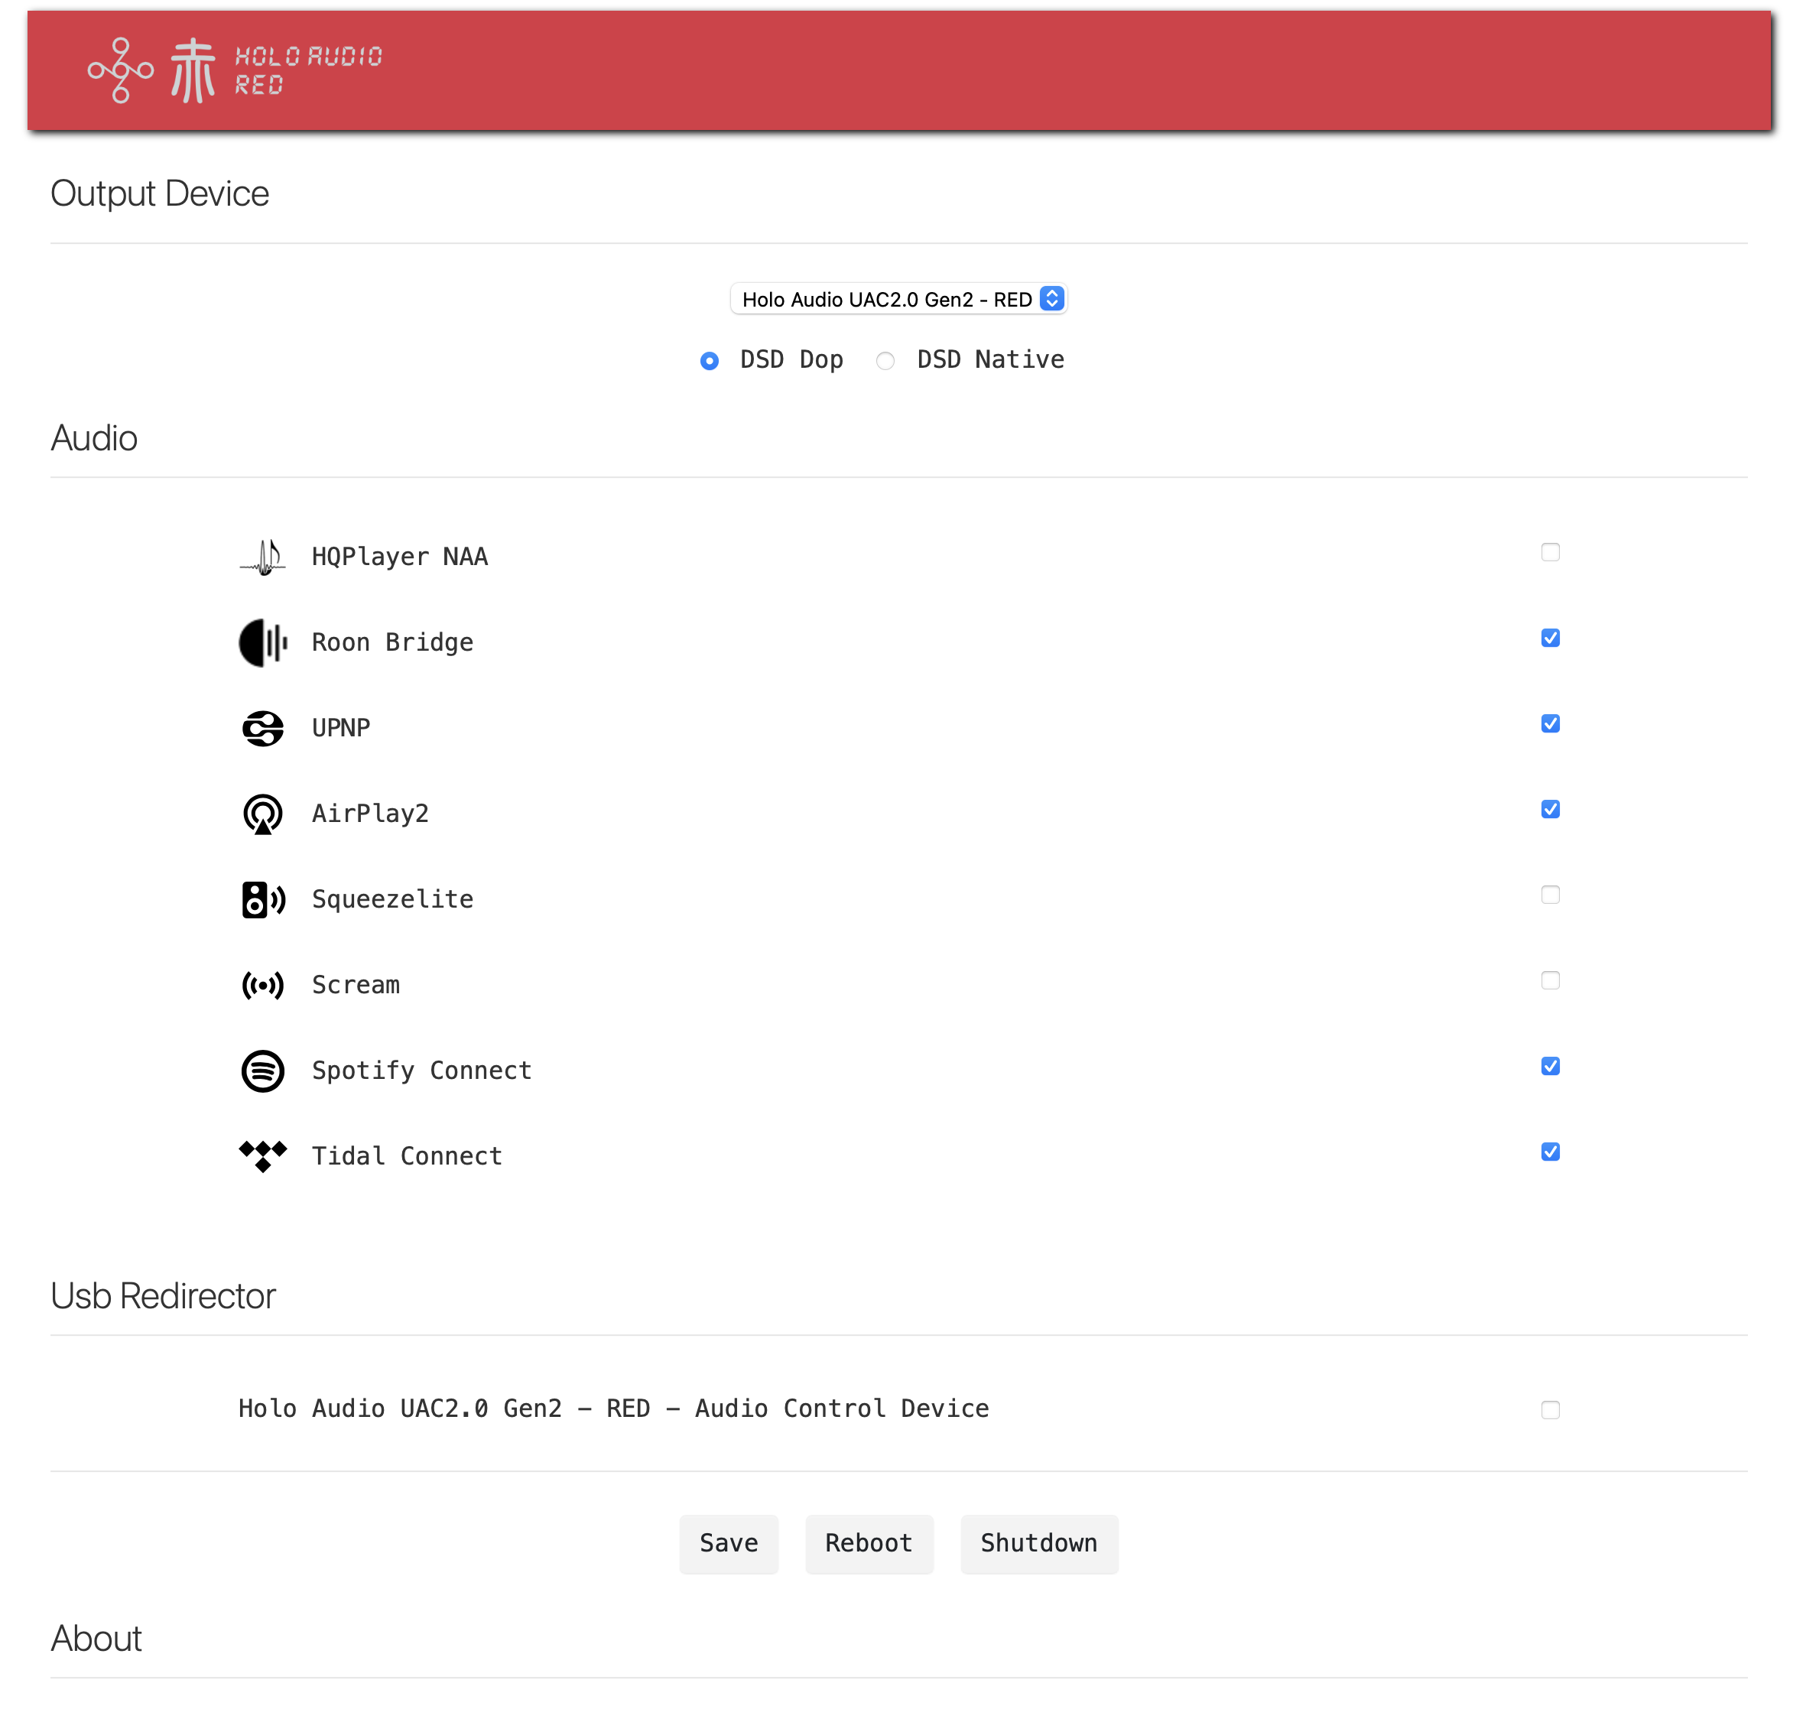Click the Tidal Connect icon
Image resolution: width=1803 pixels, height=1722 pixels.
click(x=262, y=1155)
